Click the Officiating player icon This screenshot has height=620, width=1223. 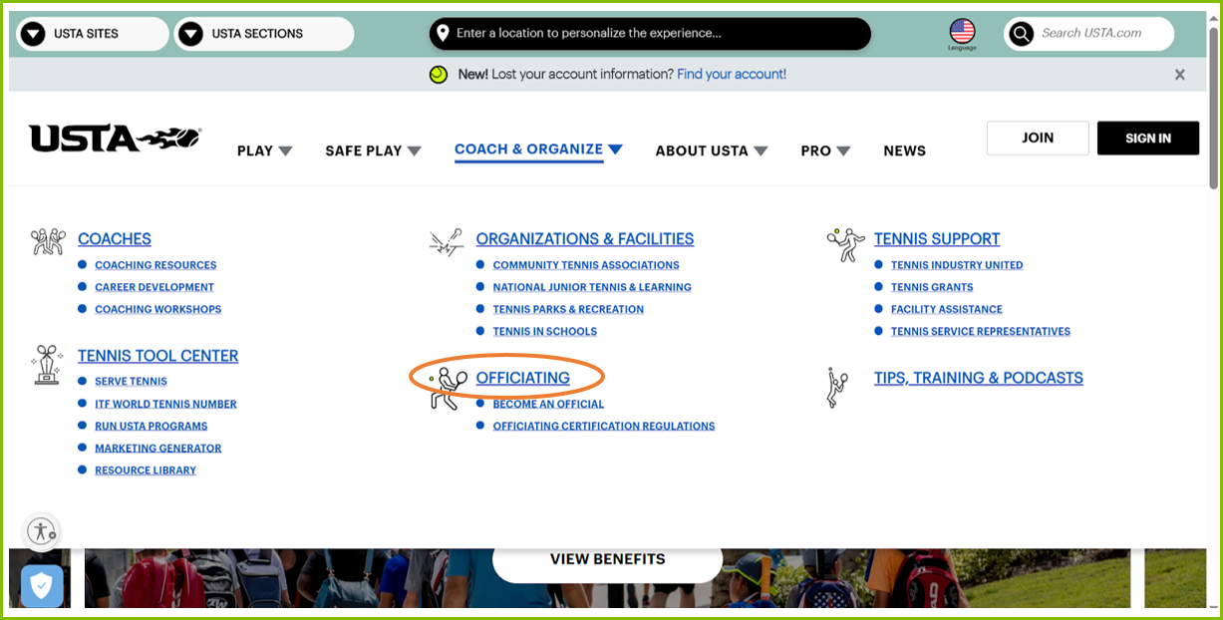tap(448, 388)
